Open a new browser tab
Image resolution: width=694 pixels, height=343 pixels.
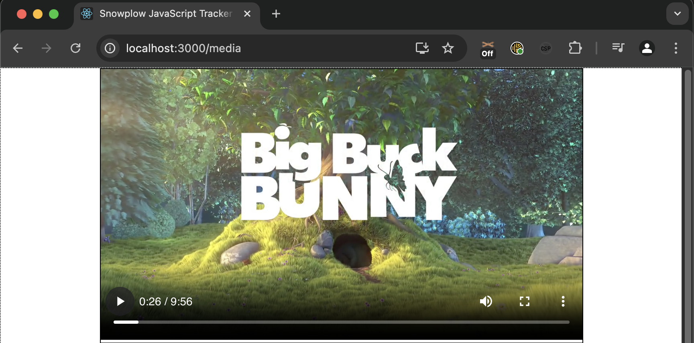276,14
